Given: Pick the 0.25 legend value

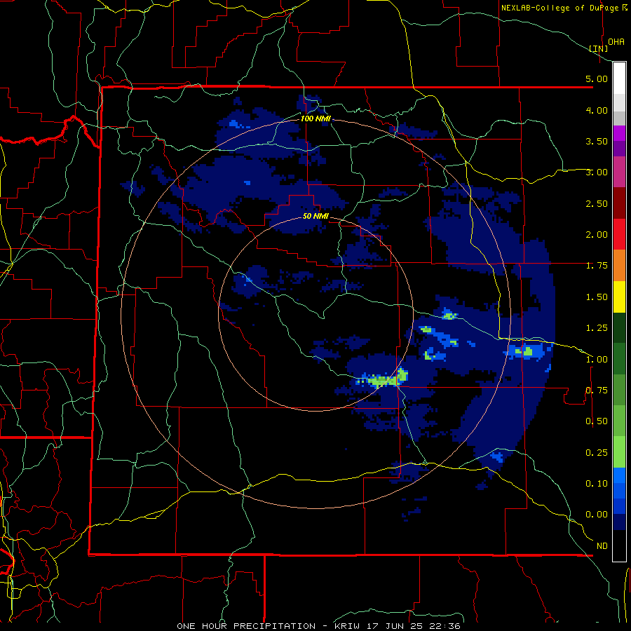Looking at the screenshot, I should [x=597, y=453].
